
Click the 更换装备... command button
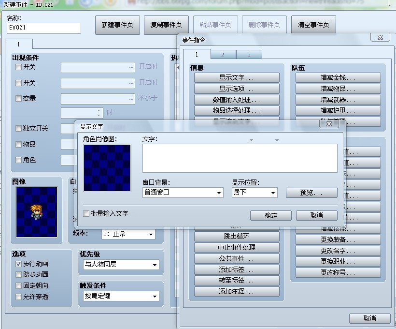pos(338,239)
